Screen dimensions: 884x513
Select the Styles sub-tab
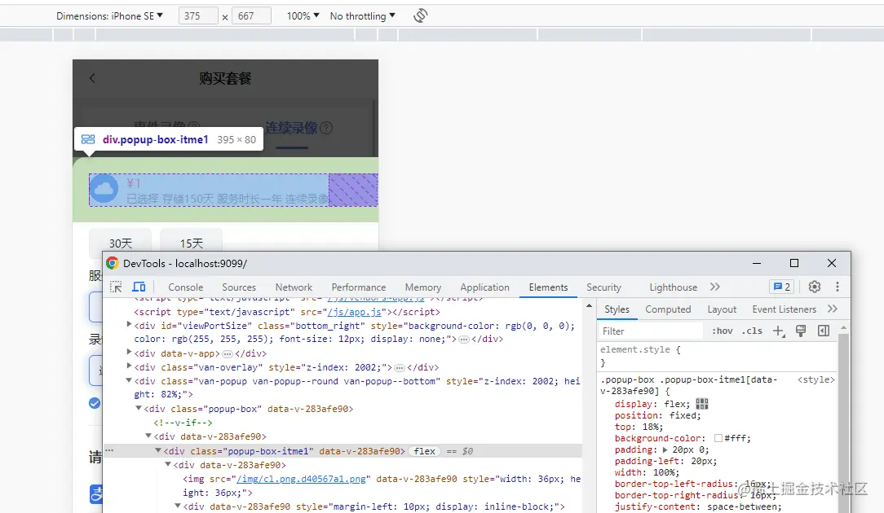pyautogui.click(x=617, y=309)
